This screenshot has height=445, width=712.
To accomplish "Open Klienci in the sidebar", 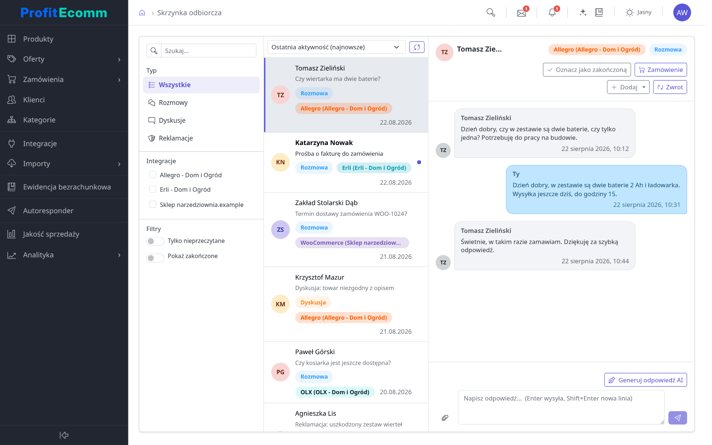I will [x=64, y=100].
